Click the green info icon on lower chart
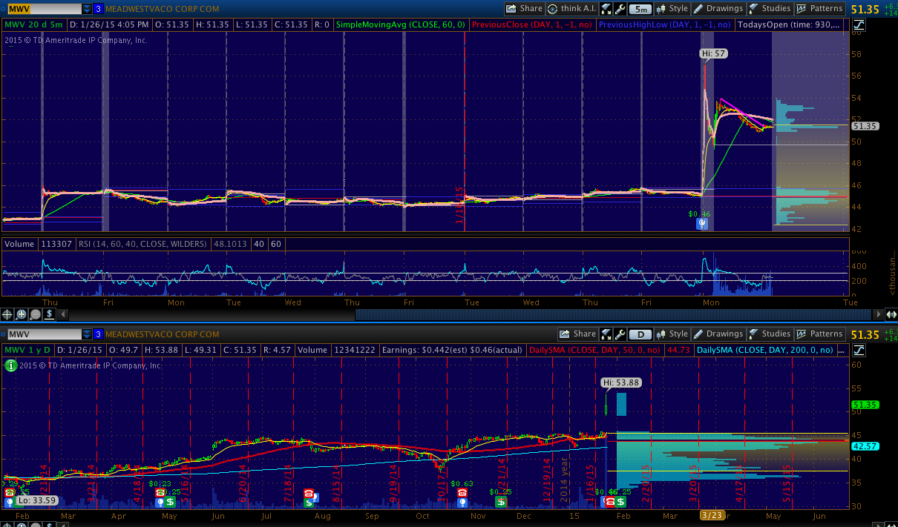Screen dimensions: 898x527 coord(11,365)
